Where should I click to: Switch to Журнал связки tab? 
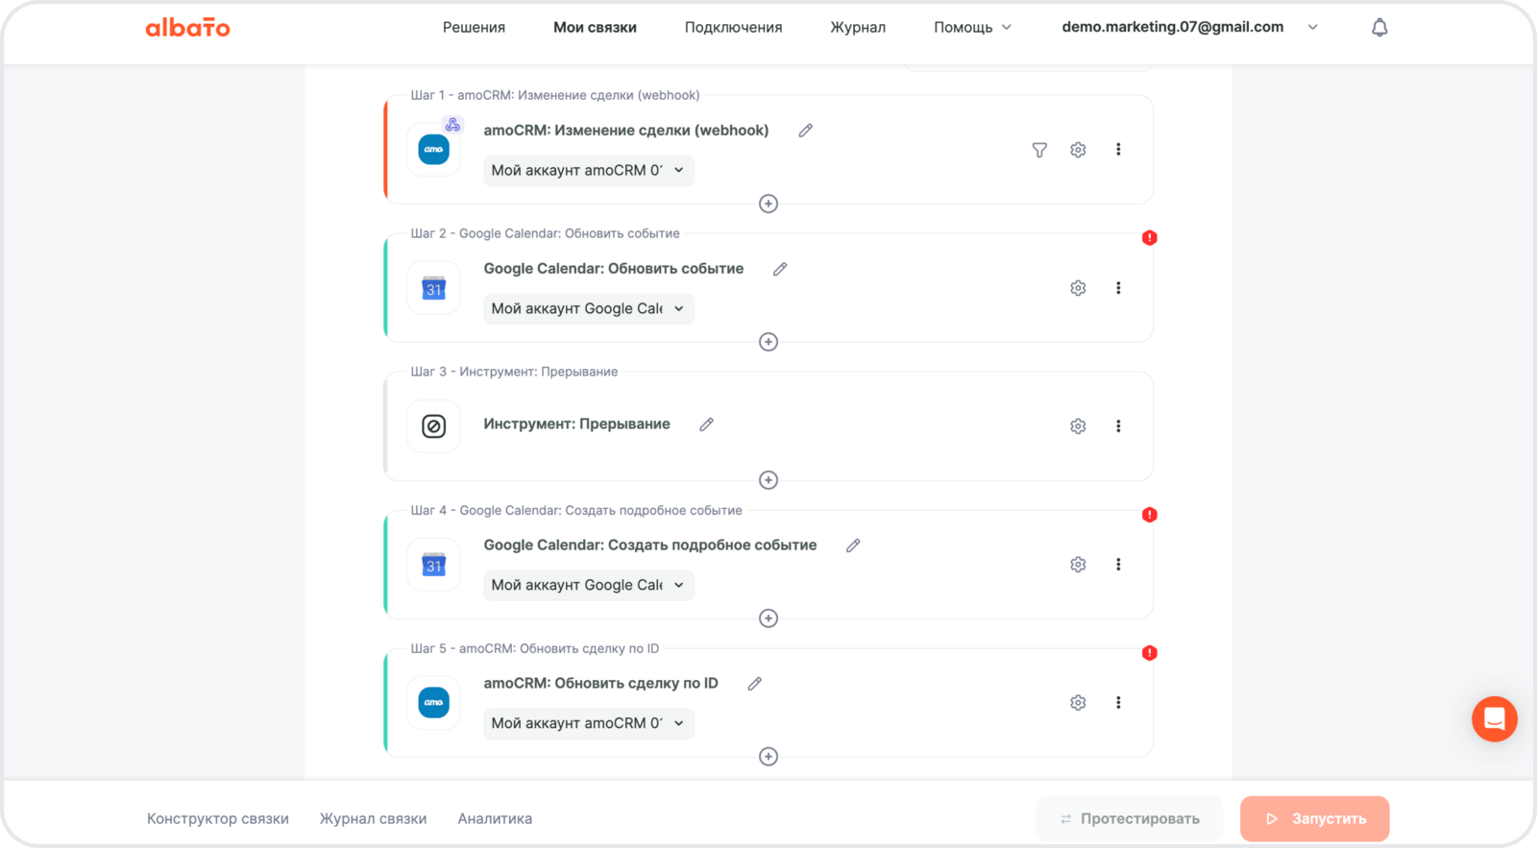(373, 819)
